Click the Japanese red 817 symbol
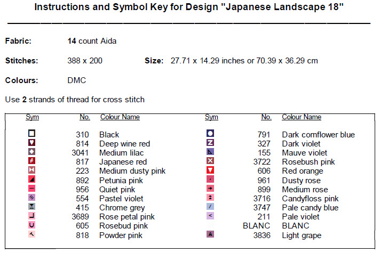Screen dimensions: 380x253 pyautogui.click(x=32, y=161)
